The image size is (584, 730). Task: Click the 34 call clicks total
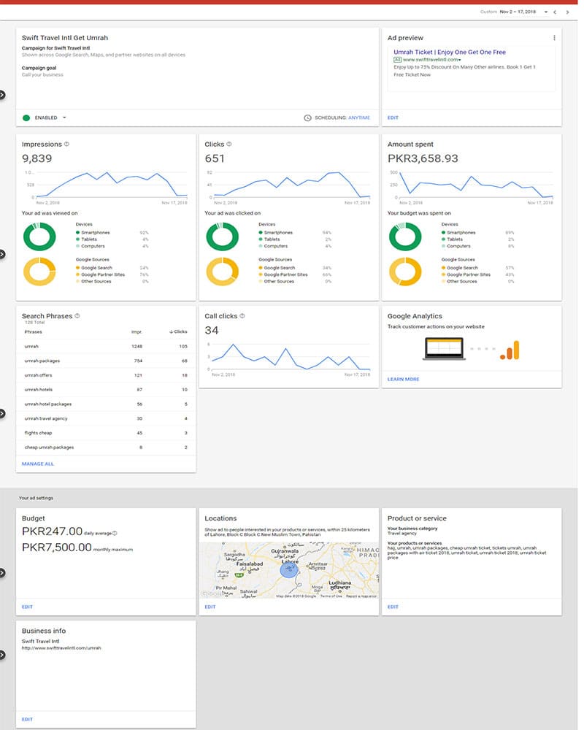(x=212, y=331)
